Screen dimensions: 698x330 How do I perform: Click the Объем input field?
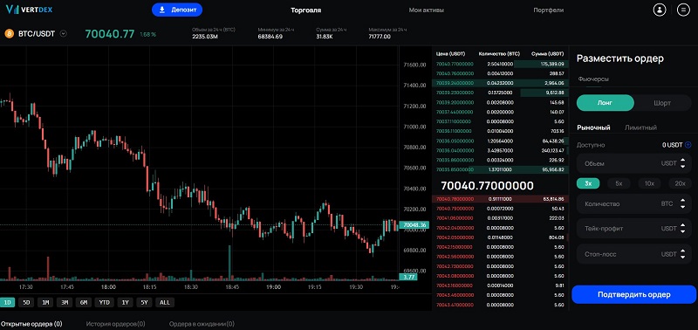(x=634, y=163)
